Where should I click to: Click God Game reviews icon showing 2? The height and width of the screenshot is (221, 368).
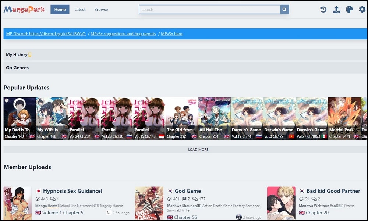(x=184, y=199)
